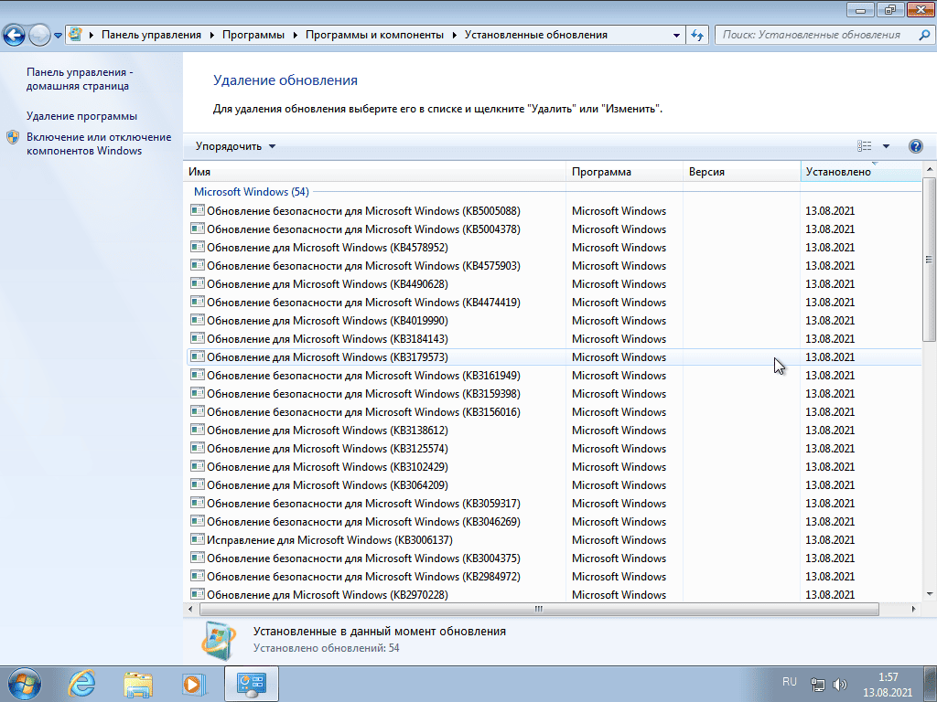937x702 pixels.
Task: Click the address bar refresh button
Action: (x=696, y=36)
